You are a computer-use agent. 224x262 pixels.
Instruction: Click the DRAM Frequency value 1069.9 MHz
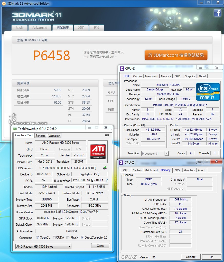tap(180, 199)
